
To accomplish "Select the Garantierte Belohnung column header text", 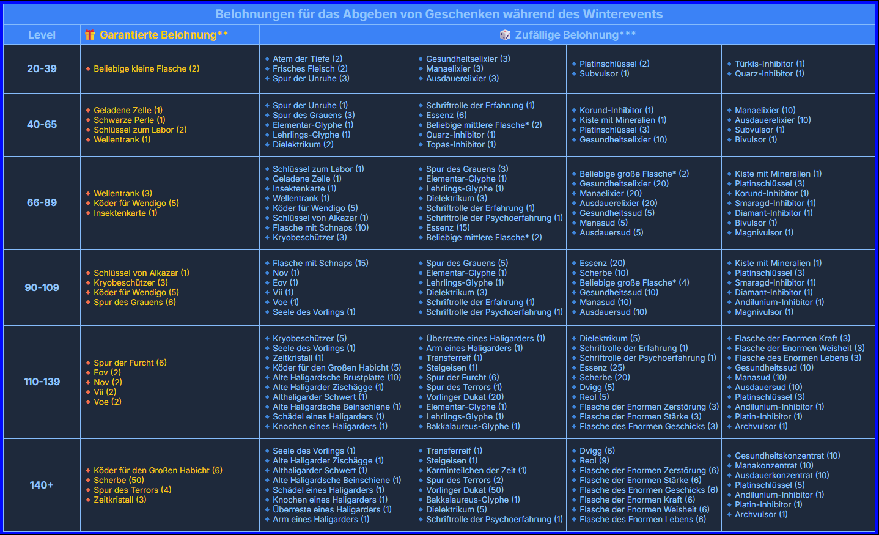I will tap(164, 35).
